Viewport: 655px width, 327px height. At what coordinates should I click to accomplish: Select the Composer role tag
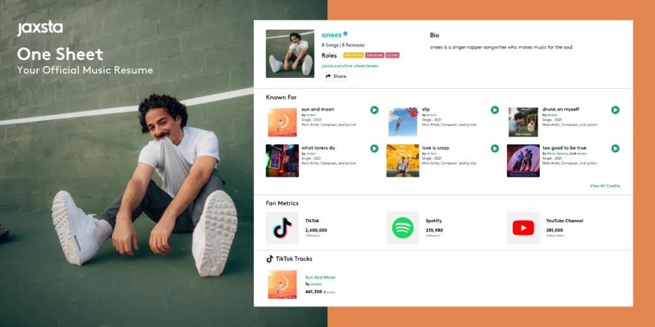374,56
